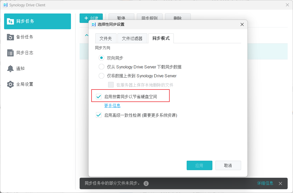Screen dimensions: 293x193
Task: Select the 备份任务 sidebar label
Action: [25, 37]
